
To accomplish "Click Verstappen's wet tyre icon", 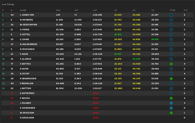I will (171, 25).
